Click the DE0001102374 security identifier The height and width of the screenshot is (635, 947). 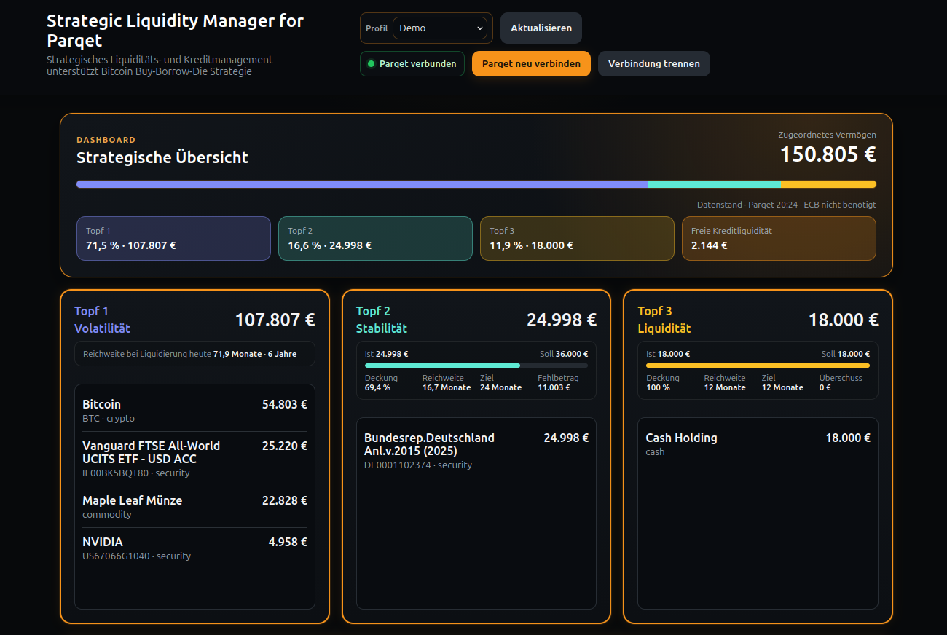tap(398, 465)
